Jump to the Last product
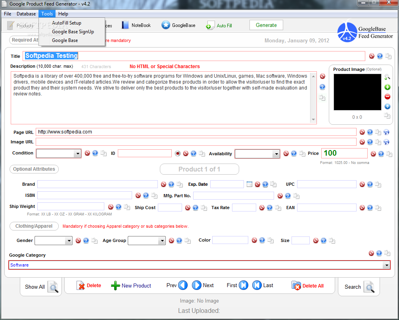The image size is (399, 320). 263,285
